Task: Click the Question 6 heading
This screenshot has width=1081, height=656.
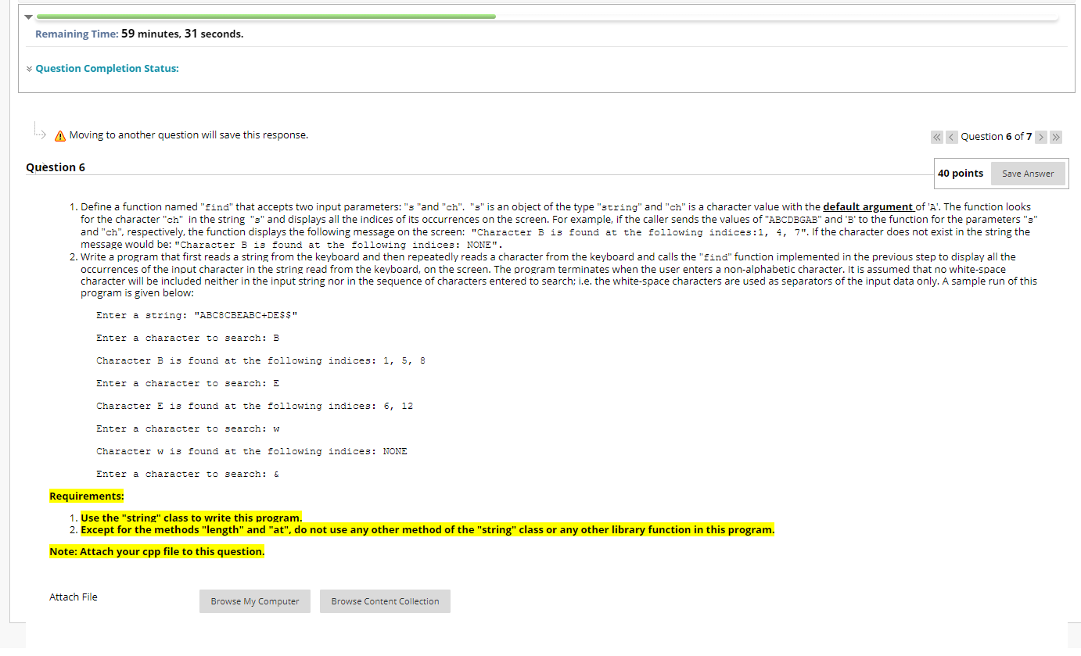Action: point(56,167)
